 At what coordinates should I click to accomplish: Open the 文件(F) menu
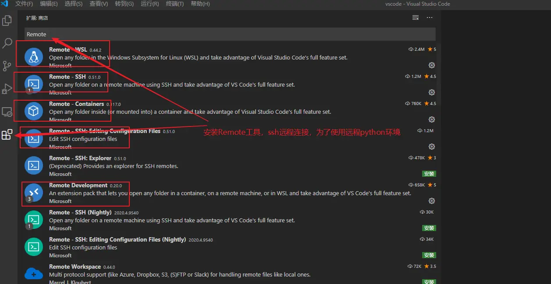24,4
